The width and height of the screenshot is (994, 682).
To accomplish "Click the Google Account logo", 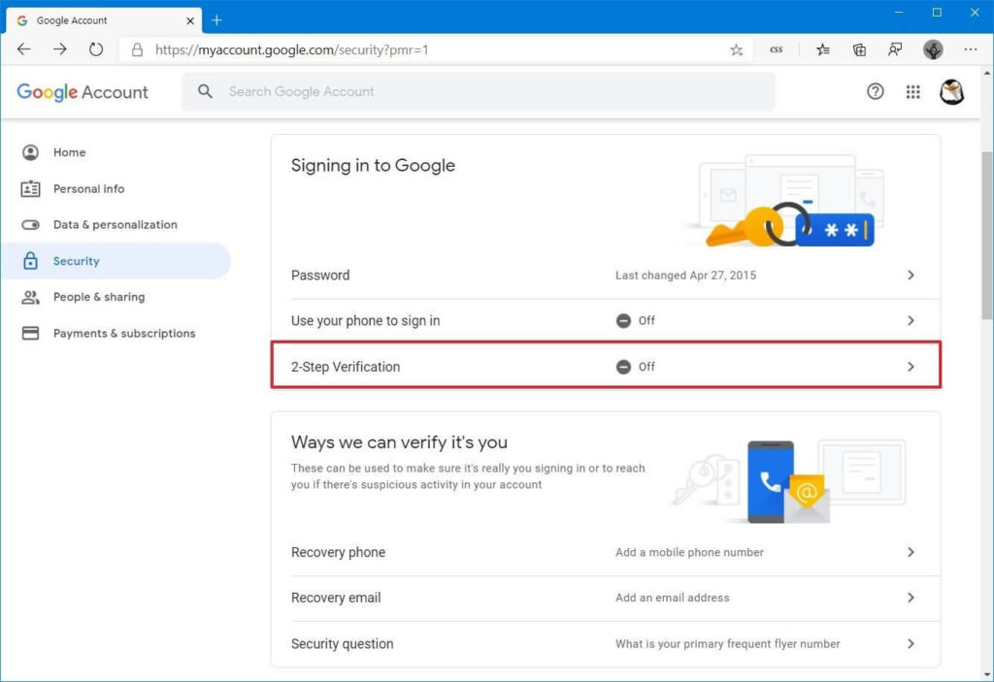I will 83,92.
